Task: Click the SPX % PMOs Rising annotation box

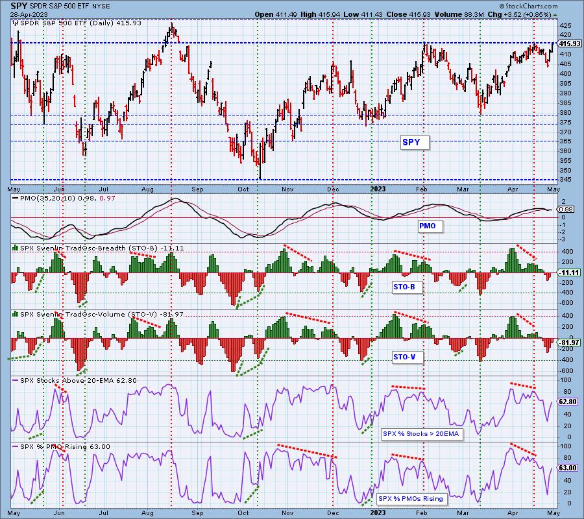Action: pos(412,498)
